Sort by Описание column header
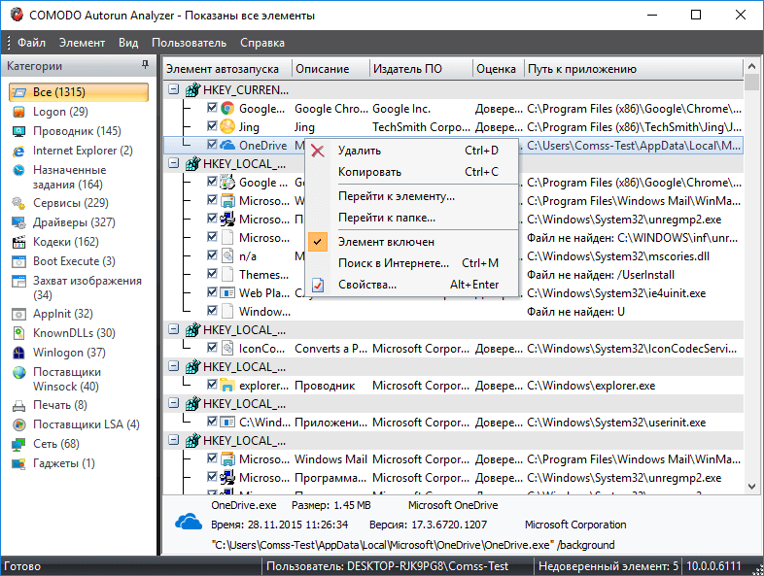This screenshot has height=576, width=764. 330,69
